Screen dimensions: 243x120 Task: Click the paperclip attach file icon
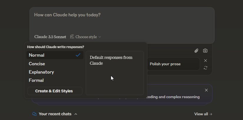(x=196, y=51)
